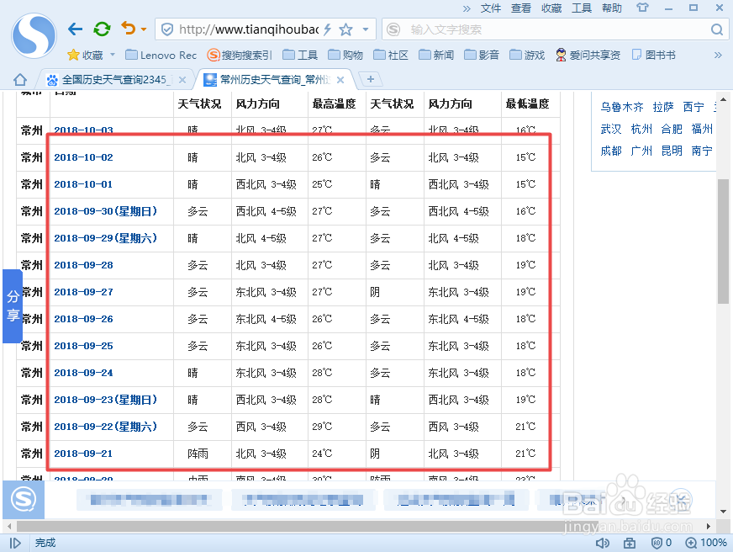733x552 pixels.
Task: Click the status bar toolbox icon
Action: [x=630, y=543]
